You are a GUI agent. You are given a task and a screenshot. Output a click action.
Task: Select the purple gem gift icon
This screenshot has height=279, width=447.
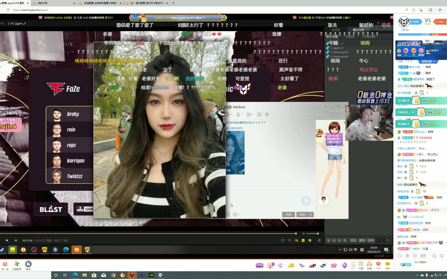click(x=344, y=265)
